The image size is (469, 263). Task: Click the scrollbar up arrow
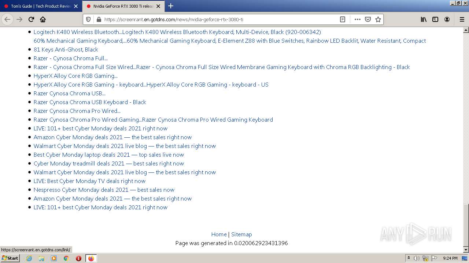tap(466, 30)
